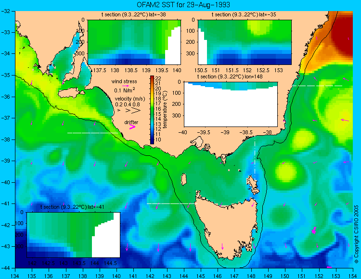Click the 'drifter' legend label
361x279 pixels.
[x=131, y=122]
